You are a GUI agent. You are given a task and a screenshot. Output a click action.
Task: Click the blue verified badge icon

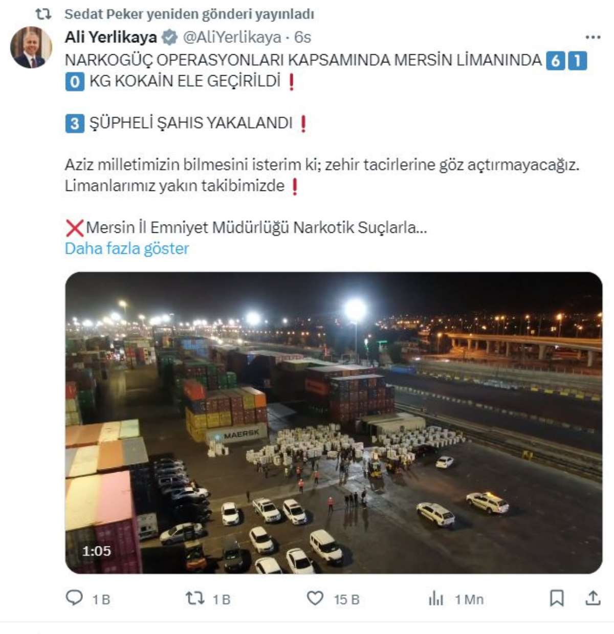coord(169,37)
